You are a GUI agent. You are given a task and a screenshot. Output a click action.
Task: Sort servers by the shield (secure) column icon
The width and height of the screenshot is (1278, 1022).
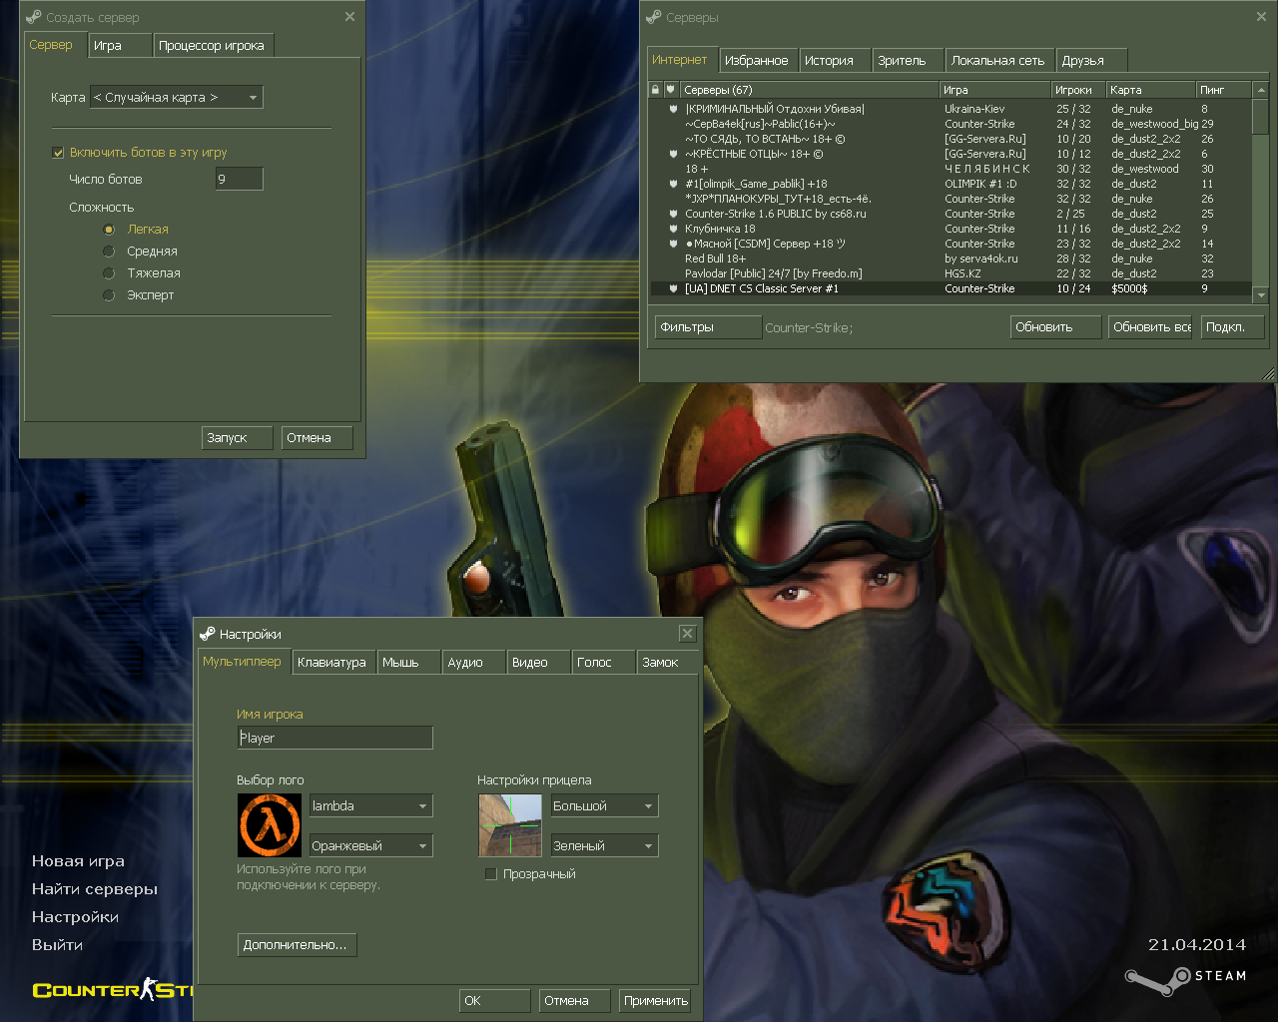[x=671, y=90]
